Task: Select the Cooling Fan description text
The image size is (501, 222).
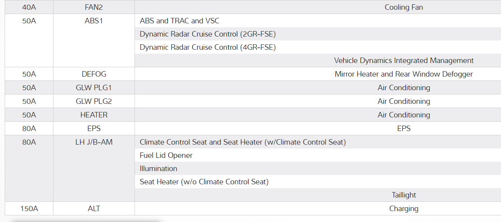Action: 404,7
